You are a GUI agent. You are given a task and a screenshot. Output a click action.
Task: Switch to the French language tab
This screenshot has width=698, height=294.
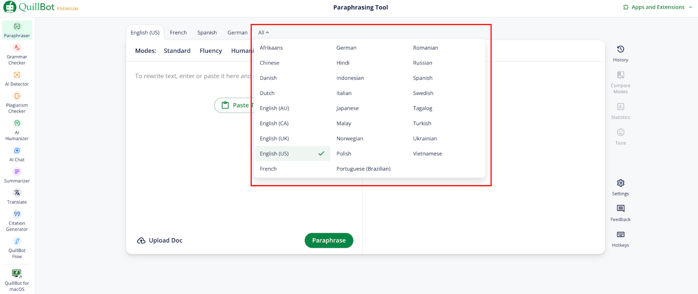(x=178, y=33)
